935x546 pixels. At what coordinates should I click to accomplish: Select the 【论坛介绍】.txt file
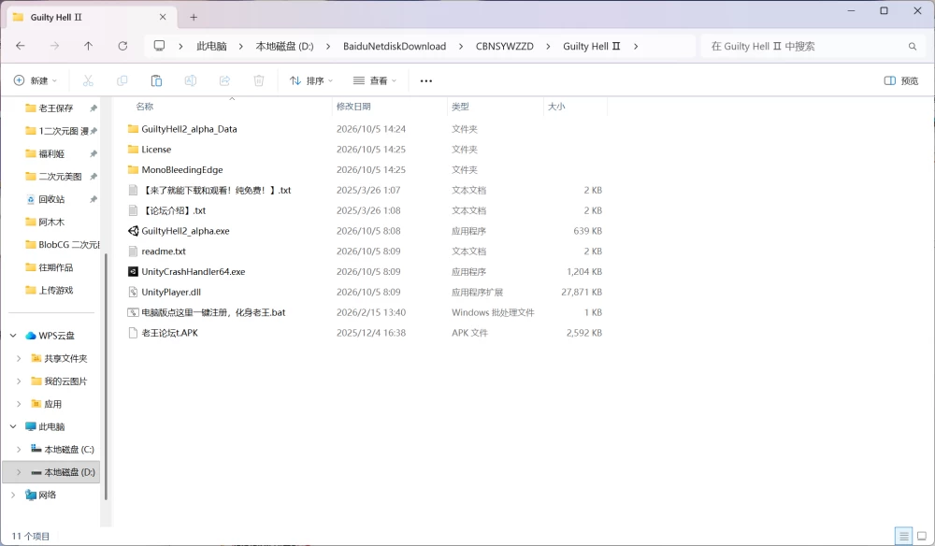coord(174,210)
